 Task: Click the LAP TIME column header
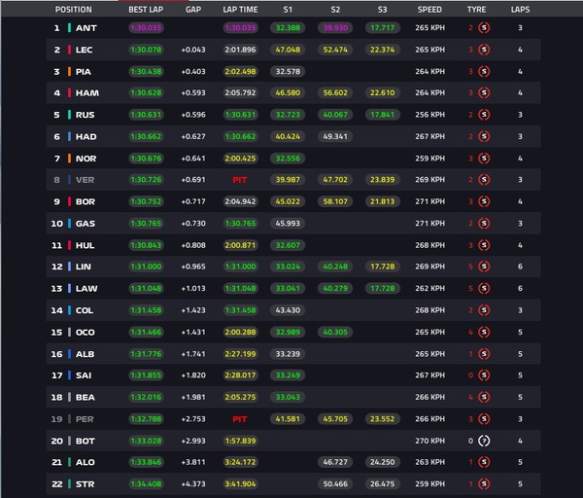[240, 9]
